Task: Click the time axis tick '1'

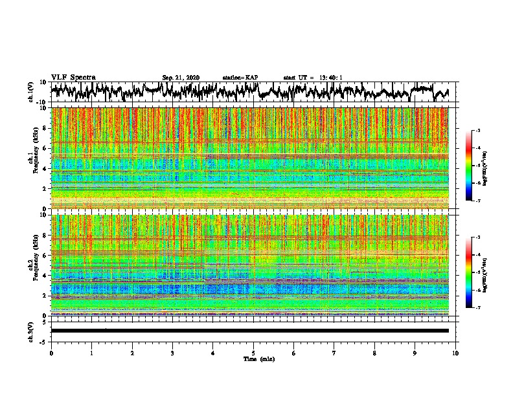Action: point(91,353)
